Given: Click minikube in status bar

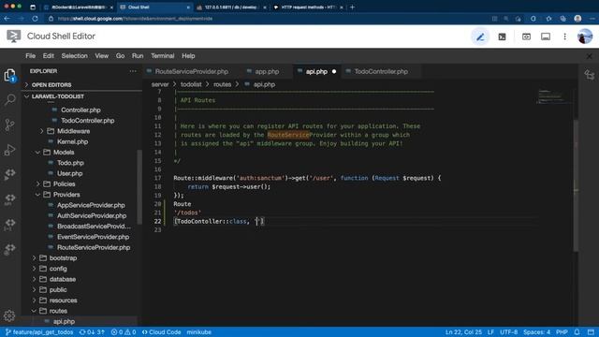Looking at the screenshot, I should tap(198, 332).
